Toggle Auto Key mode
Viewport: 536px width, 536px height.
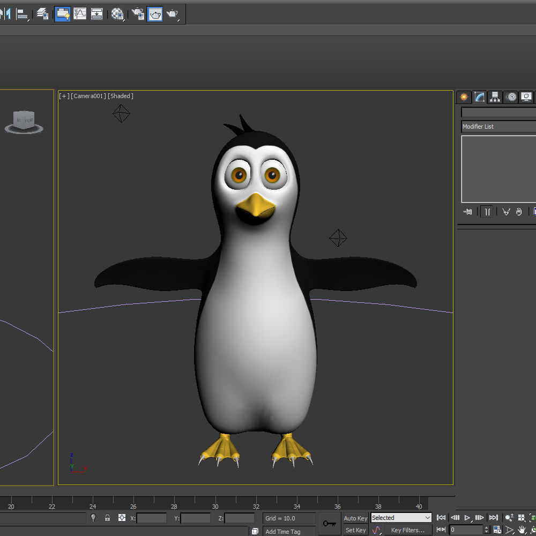(x=355, y=518)
